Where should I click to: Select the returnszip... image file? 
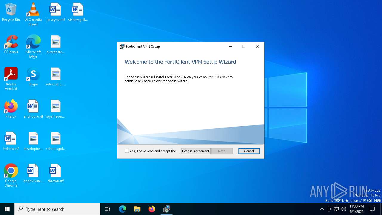[56, 77]
